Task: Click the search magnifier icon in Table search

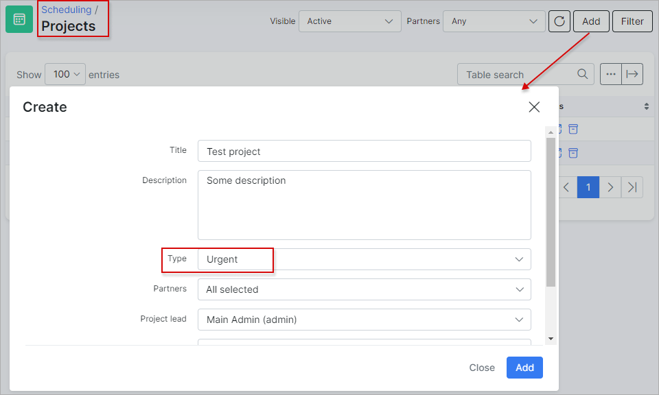Action: [x=582, y=74]
